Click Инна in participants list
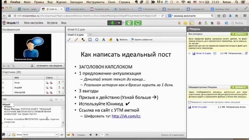The image size is (249, 140). (x=17, y=83)
